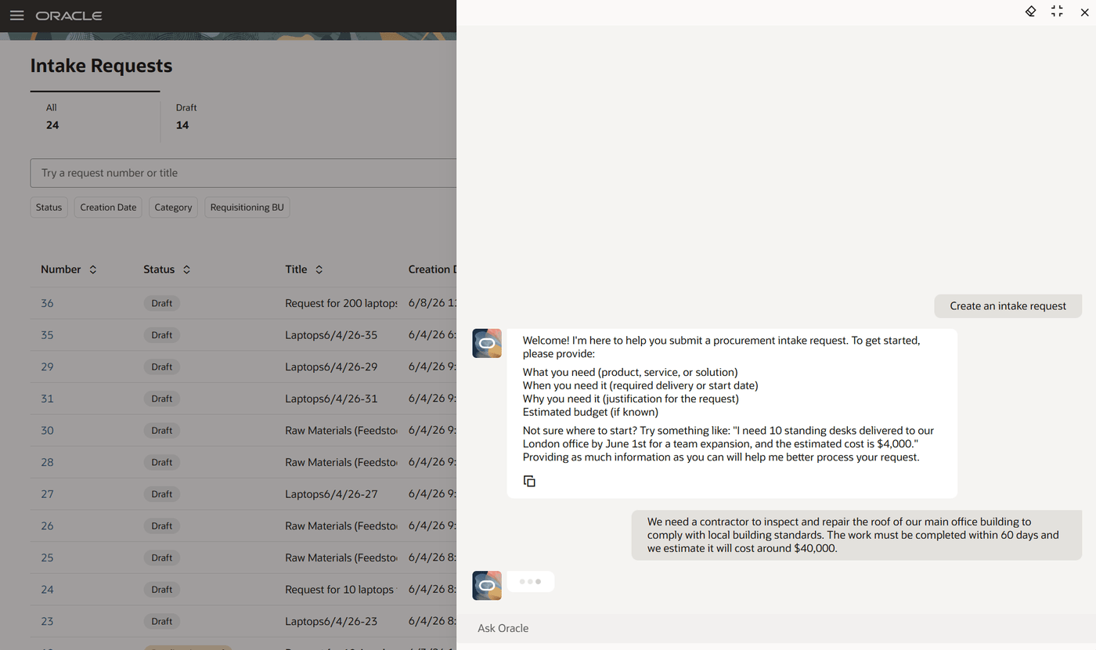Open the Requisitioning BU filter
Image resolution: width=1096 pixels, height=650 pixels.
(x=247, y=208)
